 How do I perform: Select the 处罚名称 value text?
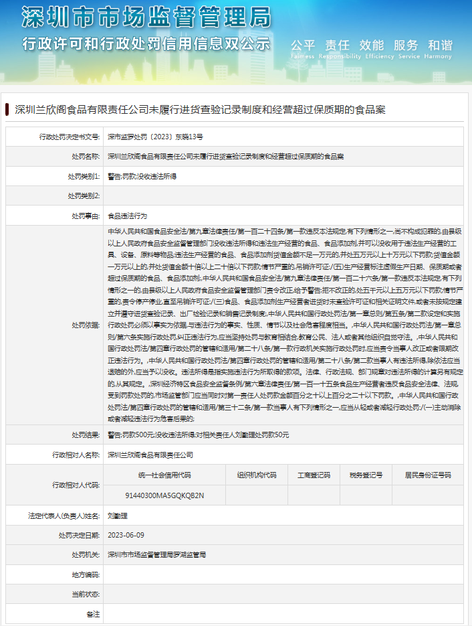225,157
